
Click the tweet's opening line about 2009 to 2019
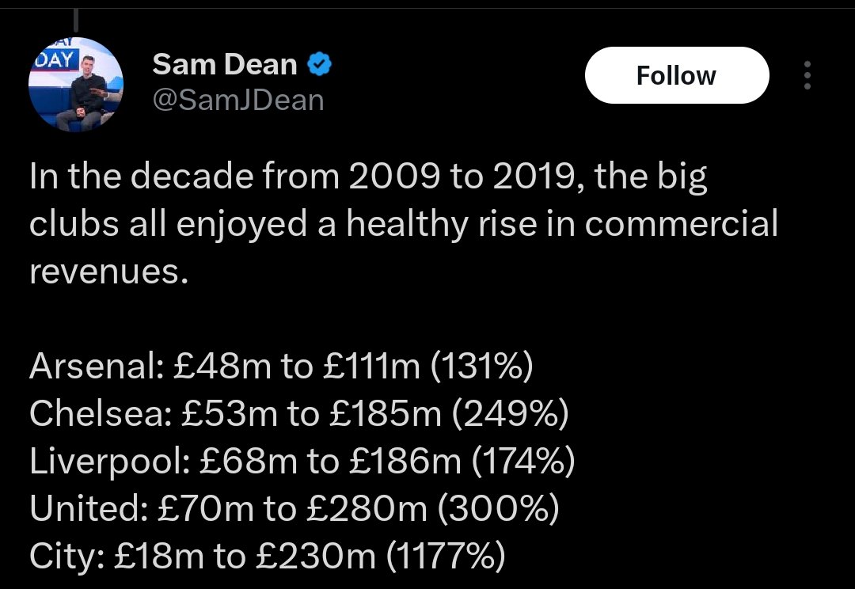click(369, 177)
